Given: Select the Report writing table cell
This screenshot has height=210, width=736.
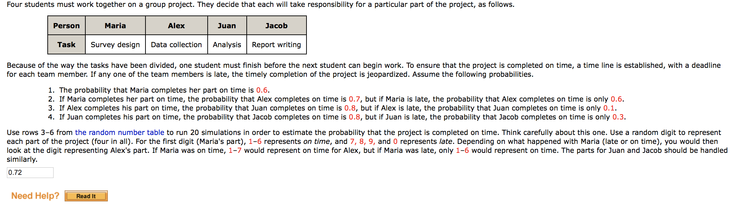Looking at the screenshot, I should click(276, 44).
